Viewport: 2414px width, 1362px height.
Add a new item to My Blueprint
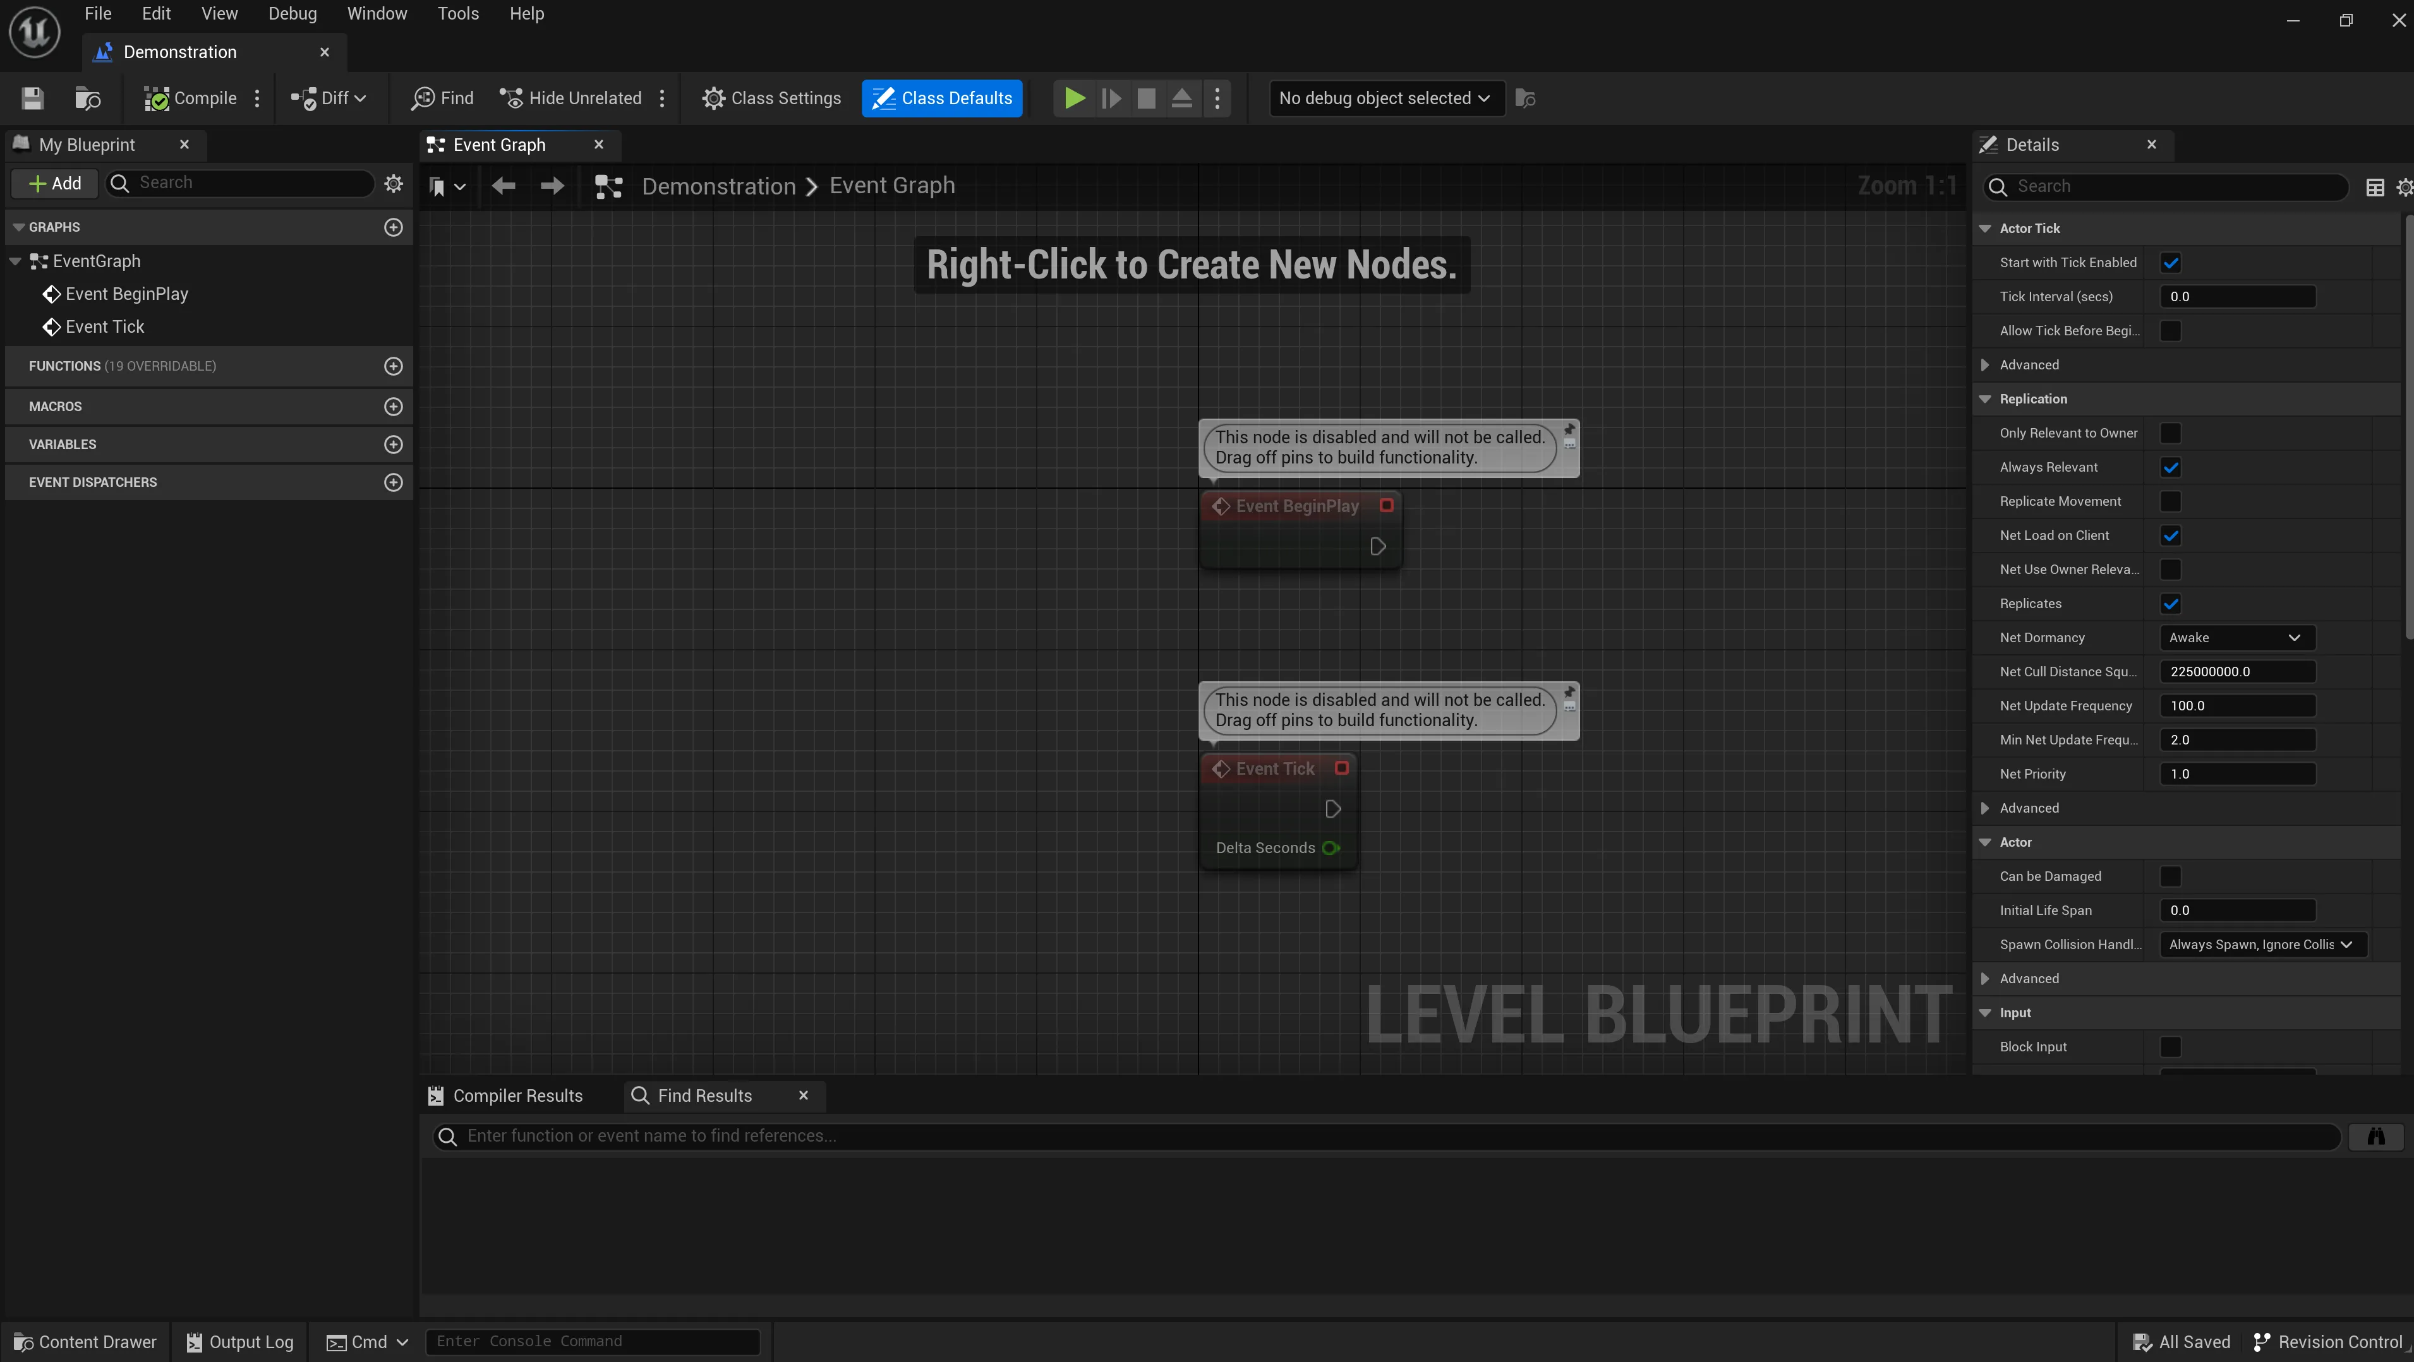click(x=54, y=184)
